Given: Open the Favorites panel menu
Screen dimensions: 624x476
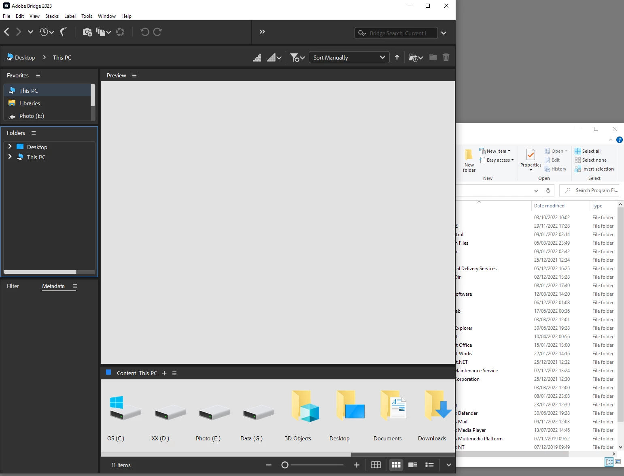Looking at the screenshot, I should [38, 75].
